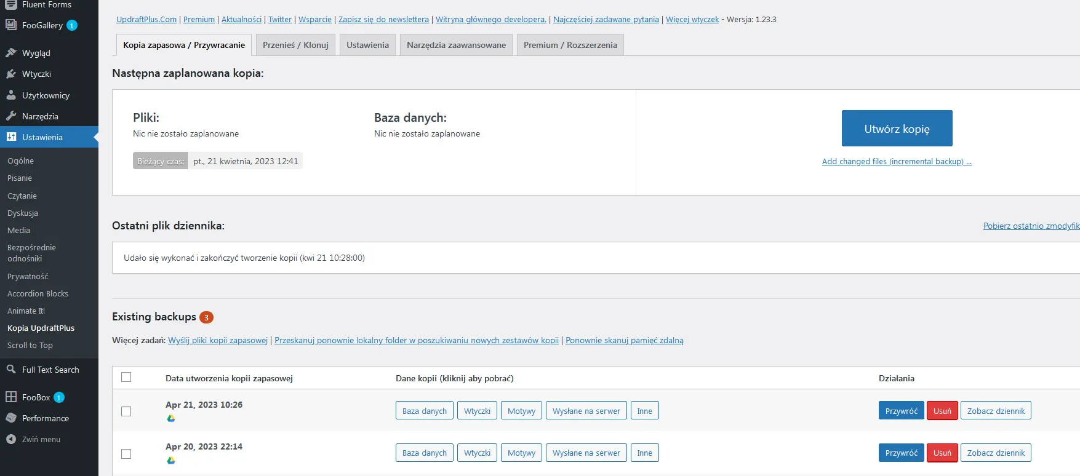Click the Wygląd paintbrush icon in sidebar

[x=11, y=53]
